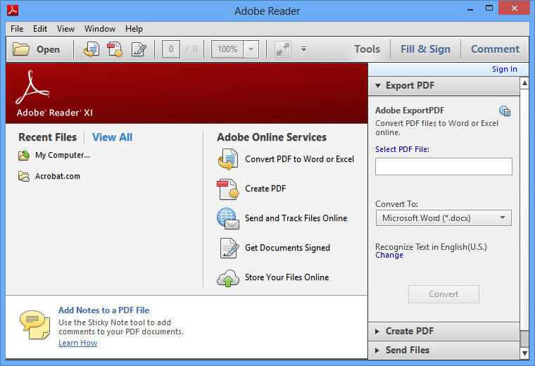Image resolution: width=535 pixels, height=366 pixels.
Task: Click the Learn How link
Action: (x=78, y=343)
